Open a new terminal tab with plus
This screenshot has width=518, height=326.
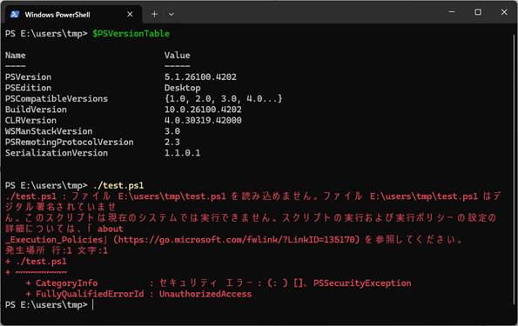(x=154, y=14)
